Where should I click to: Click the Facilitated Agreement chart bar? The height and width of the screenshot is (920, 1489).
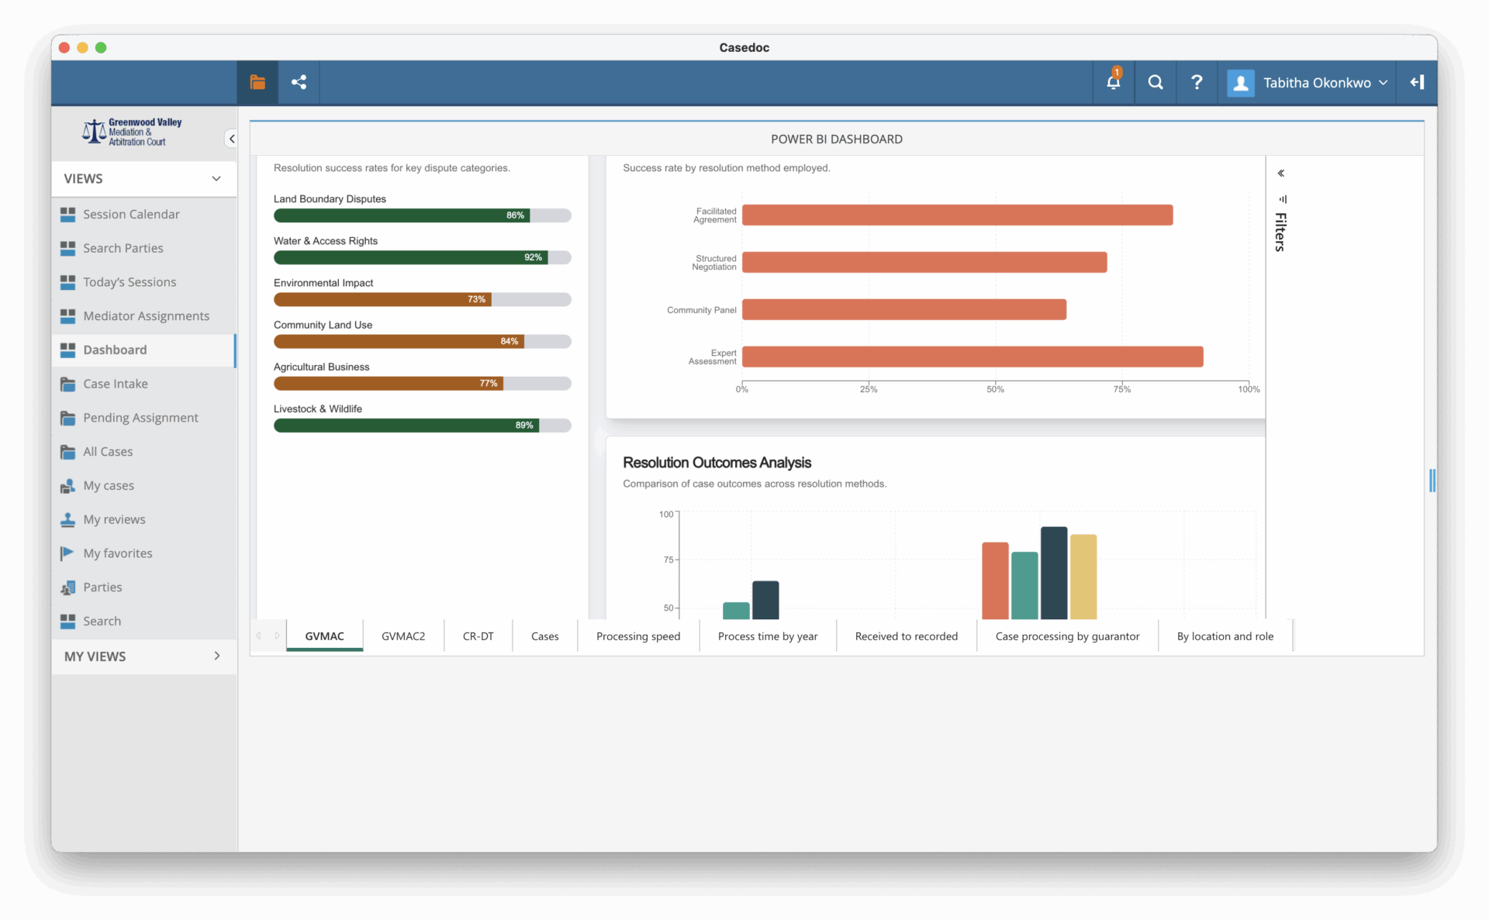[x=957, y=215]
